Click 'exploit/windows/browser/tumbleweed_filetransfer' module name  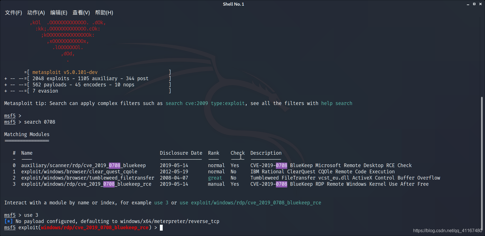pyautogui.click(x=88, y=178)
